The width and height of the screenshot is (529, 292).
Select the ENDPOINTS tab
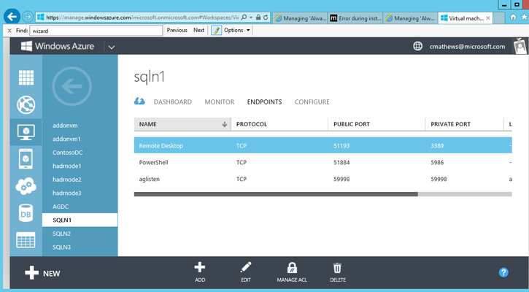264,102
